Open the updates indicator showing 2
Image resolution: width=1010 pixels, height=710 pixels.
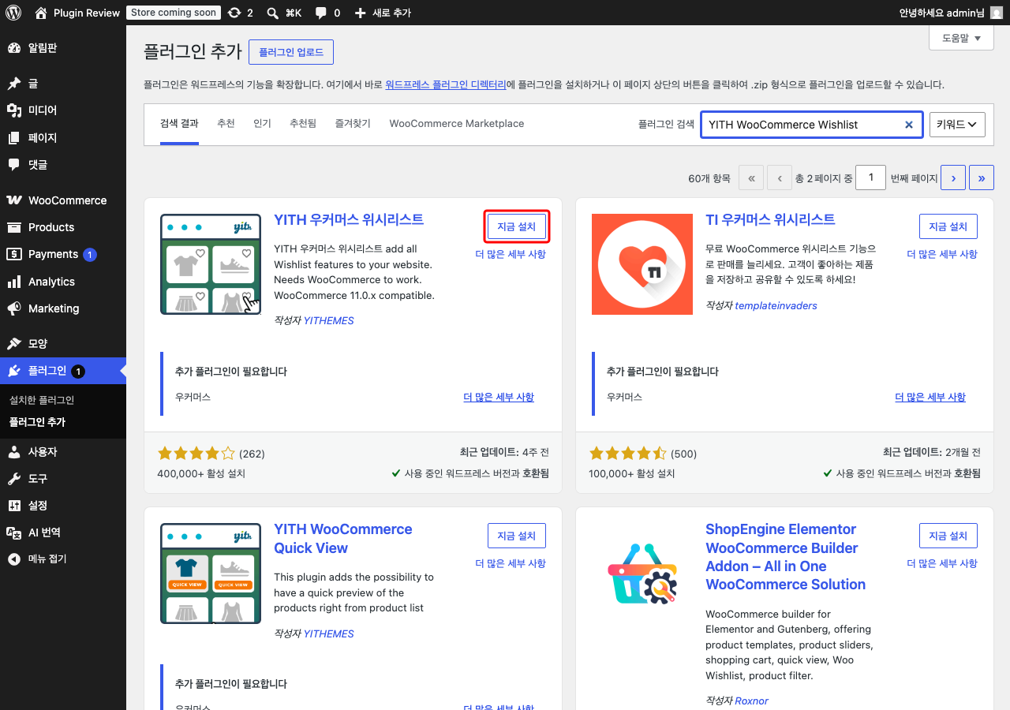(x=240, y=13)
